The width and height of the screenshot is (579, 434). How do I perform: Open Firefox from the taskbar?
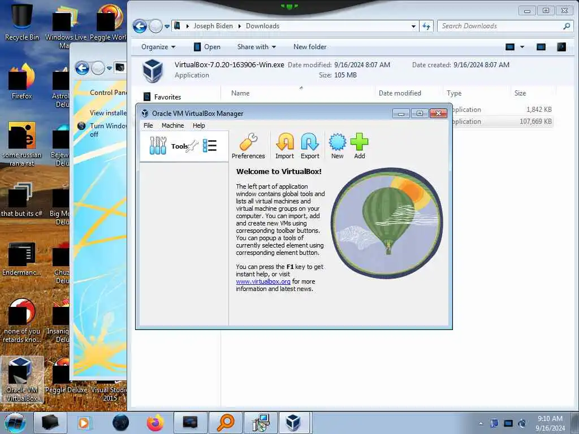tap(155, 423)
